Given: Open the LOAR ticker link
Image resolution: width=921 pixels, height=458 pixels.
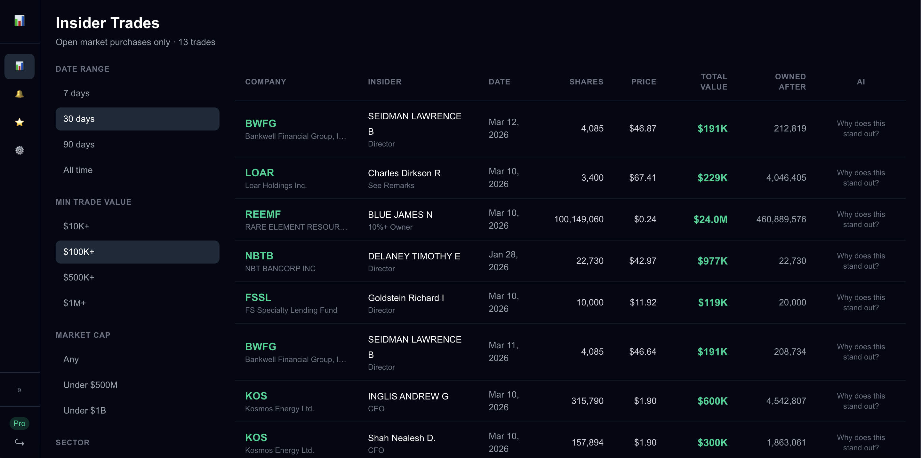Looking at the screenshot, I should pos(259,173).
